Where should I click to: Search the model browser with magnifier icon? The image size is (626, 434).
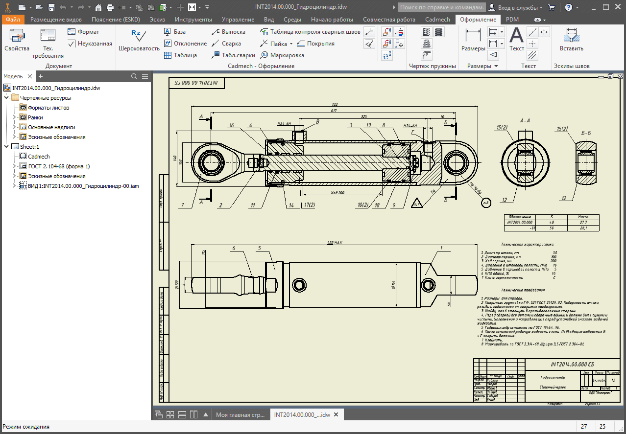(134, 76)
